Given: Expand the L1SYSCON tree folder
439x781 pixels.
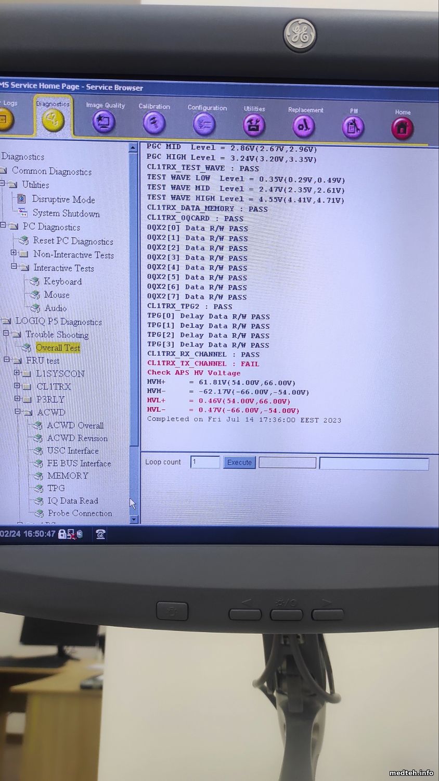Looking at the screenshot, I should [17, 373].
